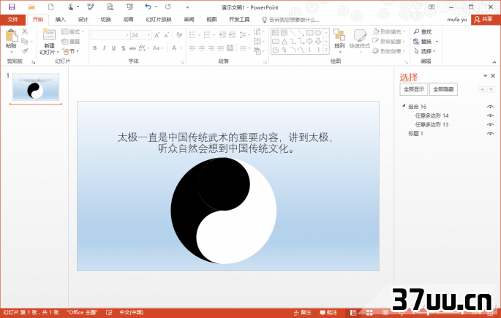The width and height of the screenshot is (501, 318).
Task: Justify text in paragraph group
Action: [x=220, y=48]
